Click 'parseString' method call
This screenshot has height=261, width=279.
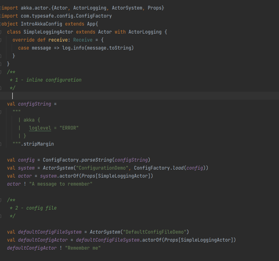[x=97, y=160]
